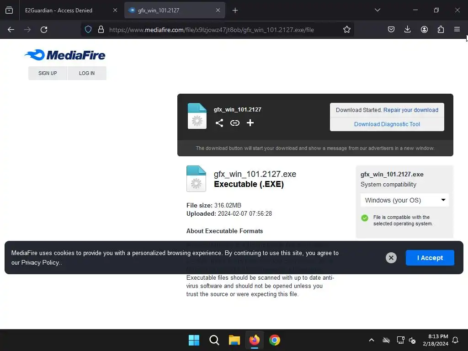Click the Repair your download link

(411, 110)
